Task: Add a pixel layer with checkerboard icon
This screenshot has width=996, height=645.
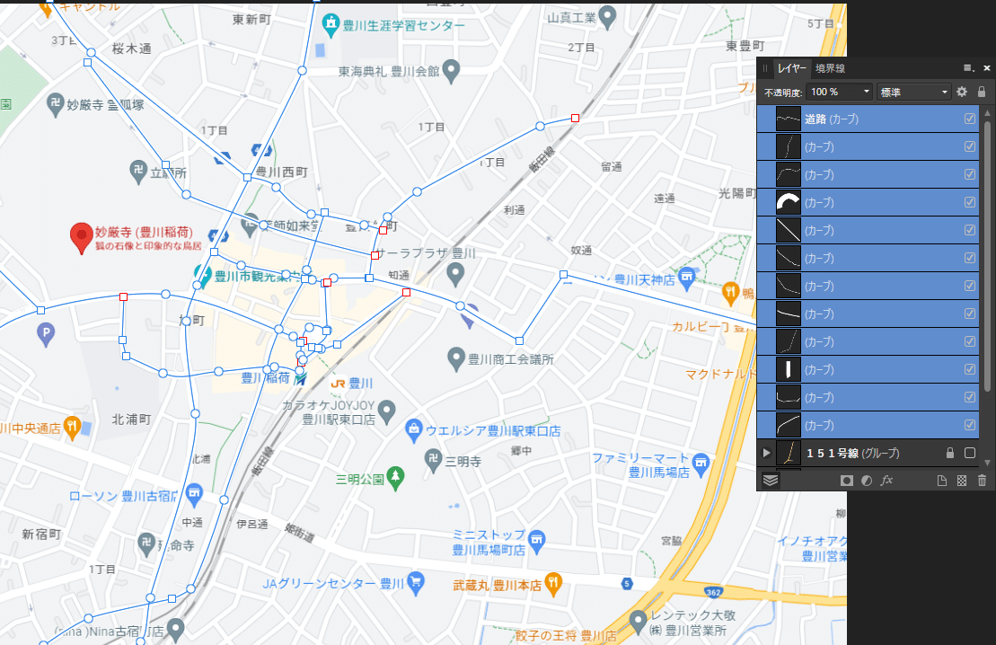Action: point(962,481)
